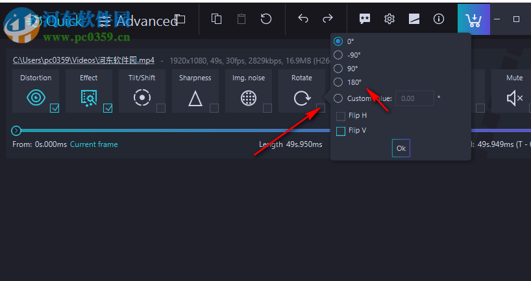Open the Tilt/Shift tool icon
Image resolution: width=531 pixels, height=281 pixels.
[x=142, y=98]
